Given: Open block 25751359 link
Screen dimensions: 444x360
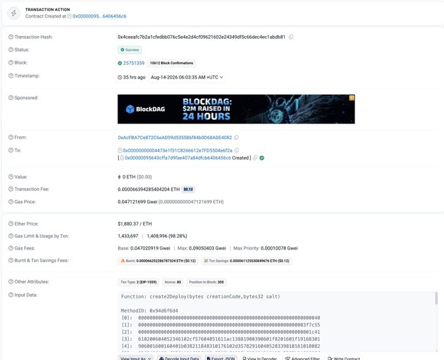Looking at the screenshot, I should 134,63.
